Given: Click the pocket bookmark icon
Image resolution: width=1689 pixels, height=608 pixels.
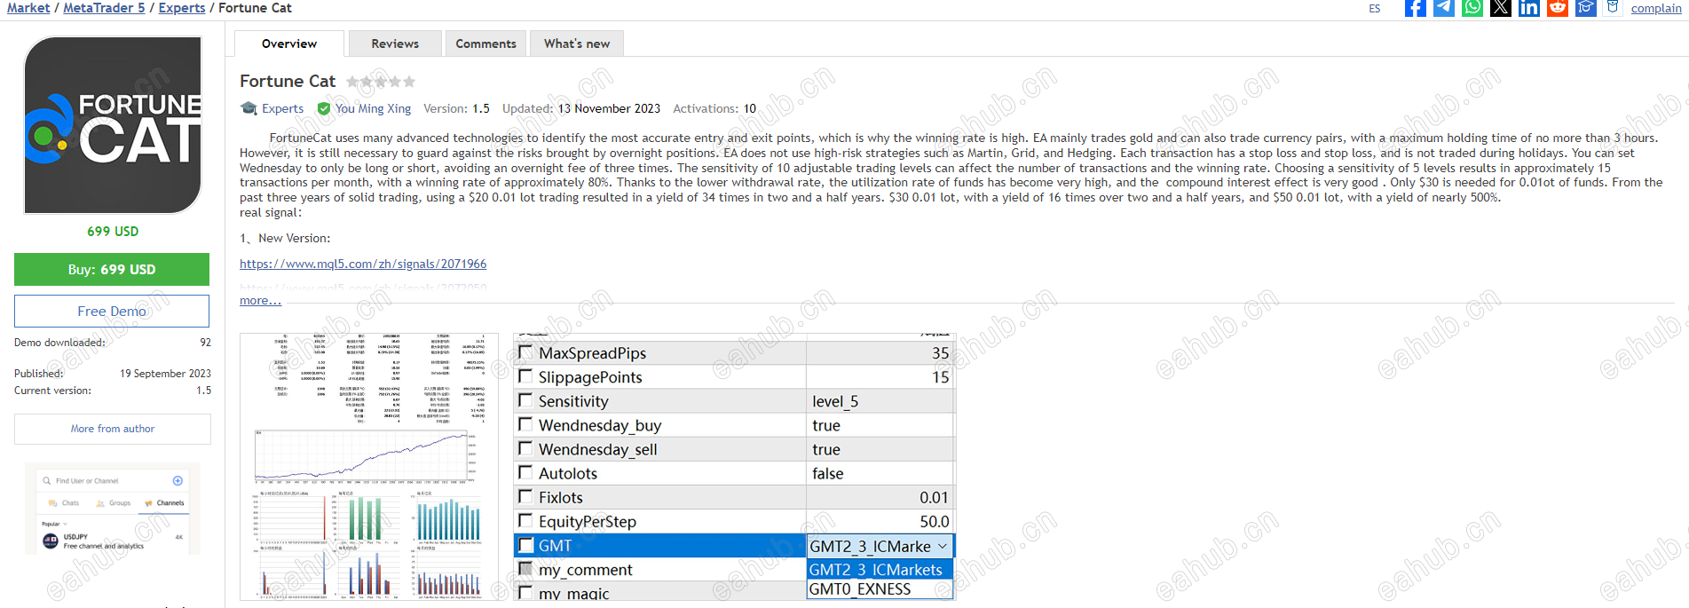Looking at the screenshot, I should tap(1614, 8).
